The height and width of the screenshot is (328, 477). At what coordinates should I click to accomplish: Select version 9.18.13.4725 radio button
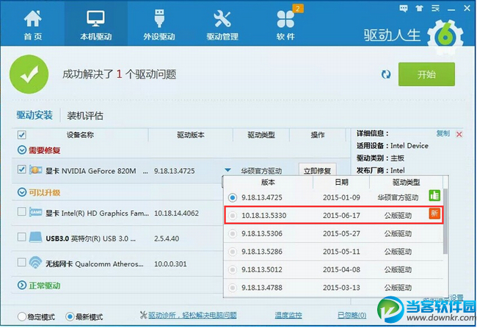(x=233, y=198)
